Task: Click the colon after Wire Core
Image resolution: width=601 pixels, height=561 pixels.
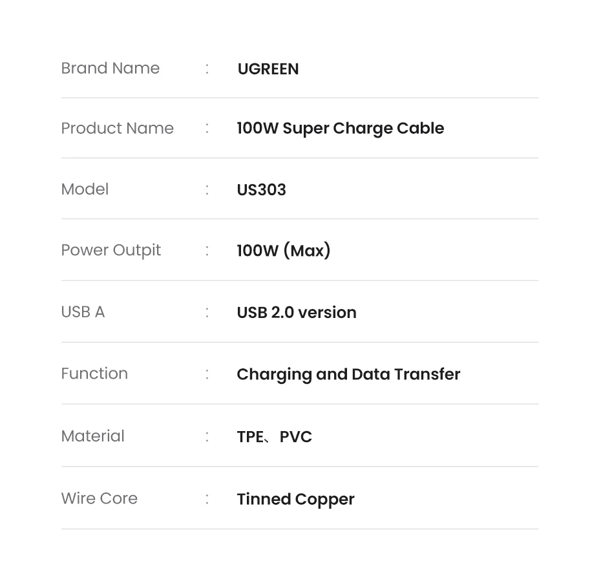Action: coord(207,499)
